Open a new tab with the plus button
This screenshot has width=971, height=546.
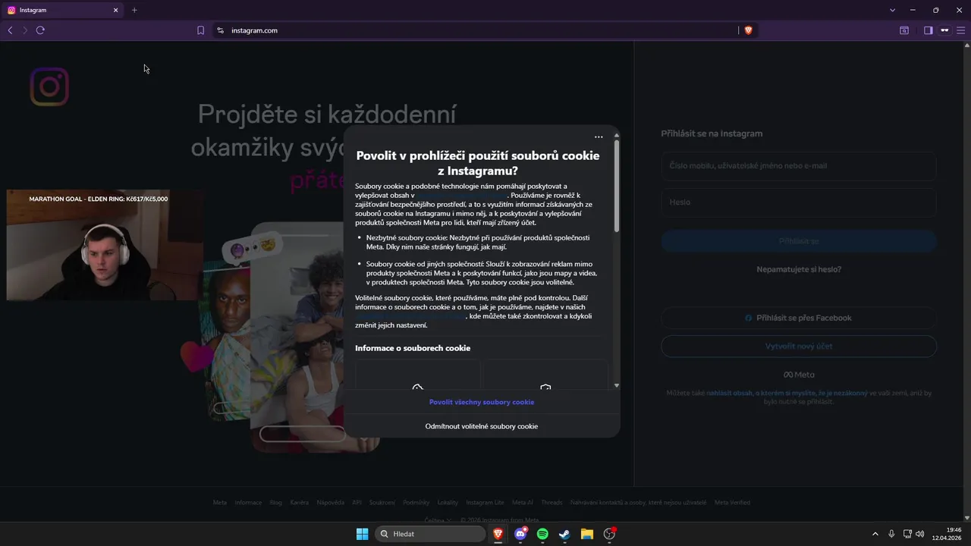(134, 10)
